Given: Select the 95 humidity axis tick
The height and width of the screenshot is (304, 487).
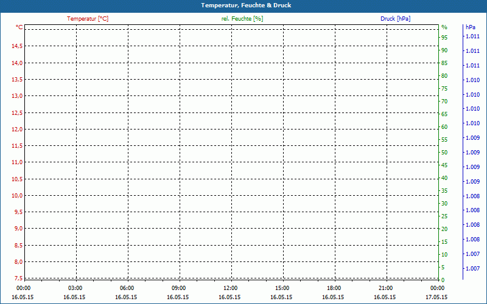Looking at the screenshot, I should coord(444,38).
